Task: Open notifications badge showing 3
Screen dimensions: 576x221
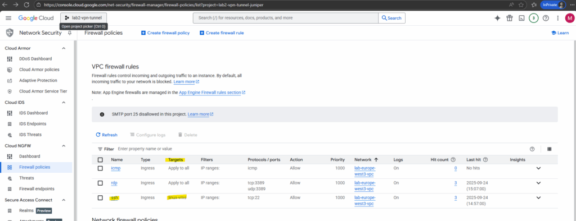Action: (x=533, y=18)
